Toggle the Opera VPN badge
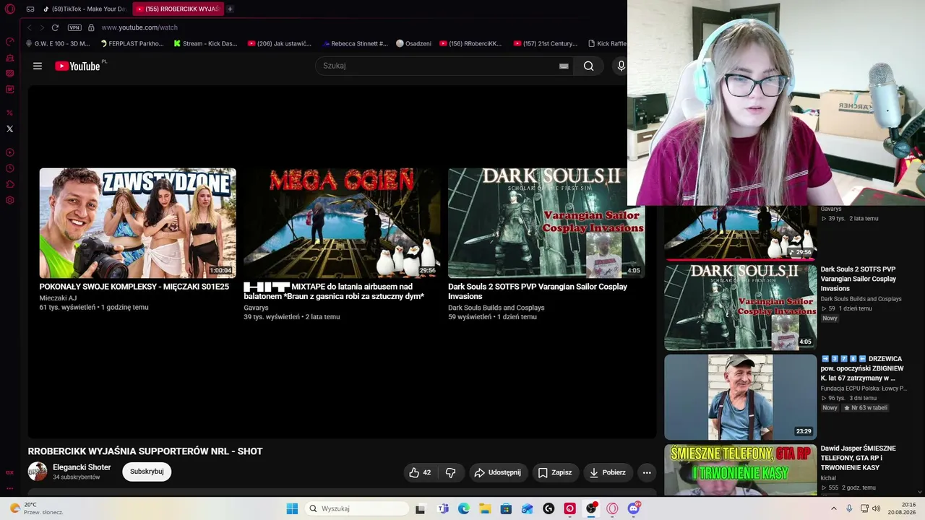This screenshot has height=520, width=925. coord(74,27)
